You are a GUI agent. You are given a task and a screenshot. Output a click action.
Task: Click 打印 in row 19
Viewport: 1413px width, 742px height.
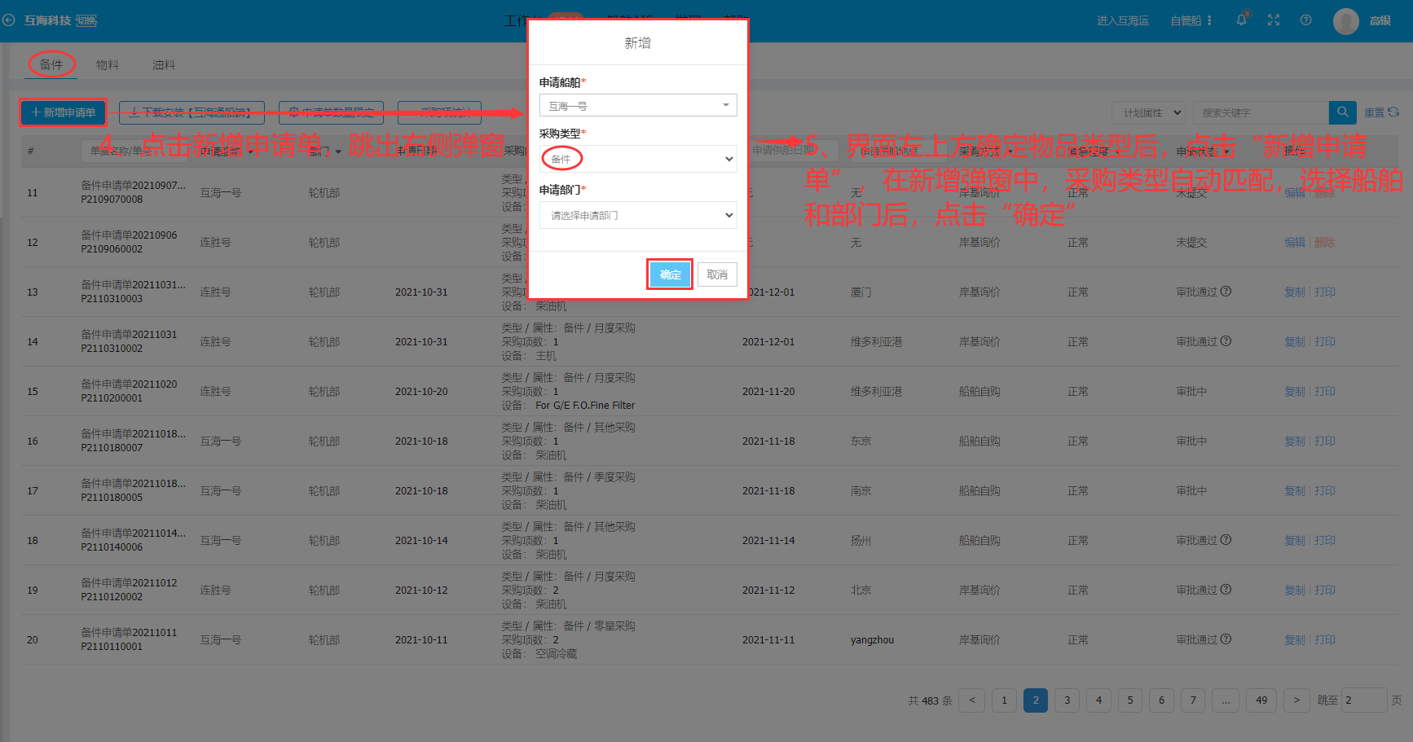point(1325,590)
